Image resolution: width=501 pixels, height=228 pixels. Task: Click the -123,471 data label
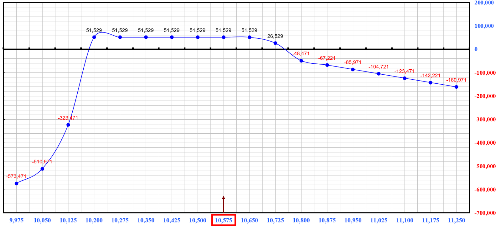click(x=404, y=71)
